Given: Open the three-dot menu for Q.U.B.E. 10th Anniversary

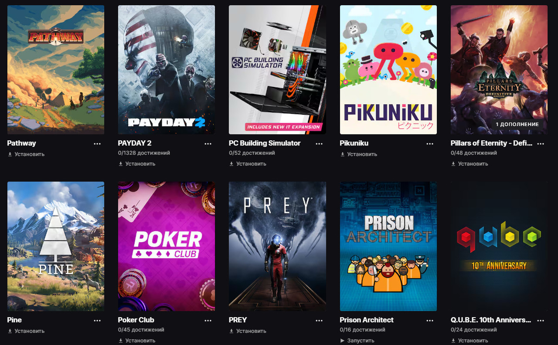Looking at the screenshot, I should coord(541,320).
